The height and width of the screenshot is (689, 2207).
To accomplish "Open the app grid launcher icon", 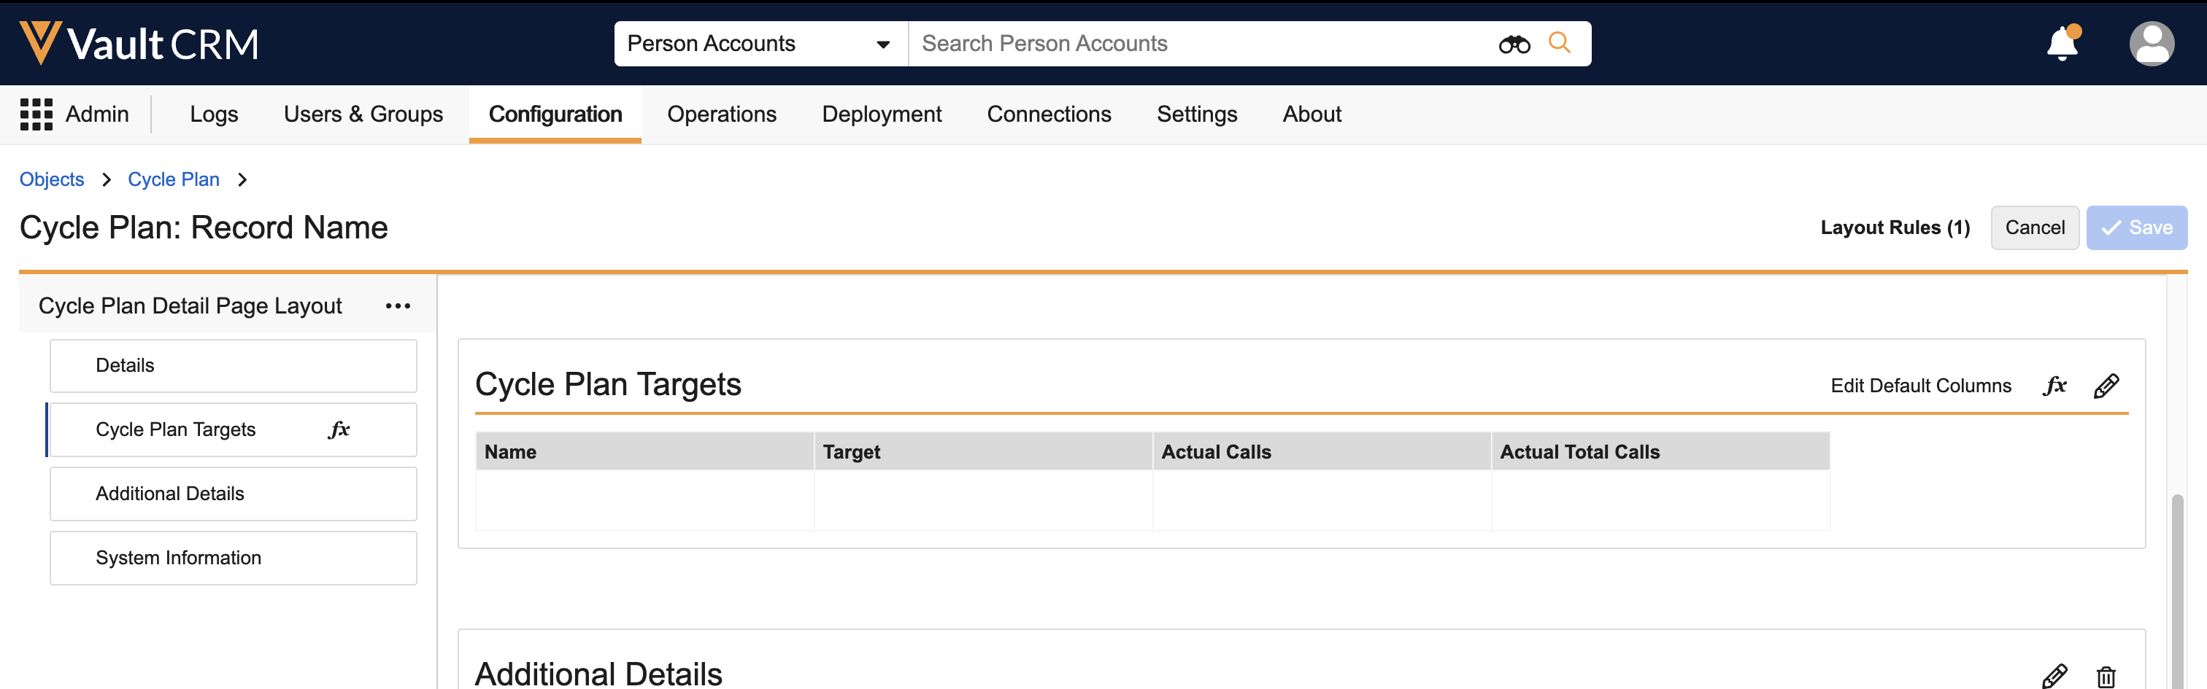I will [36, 114].
